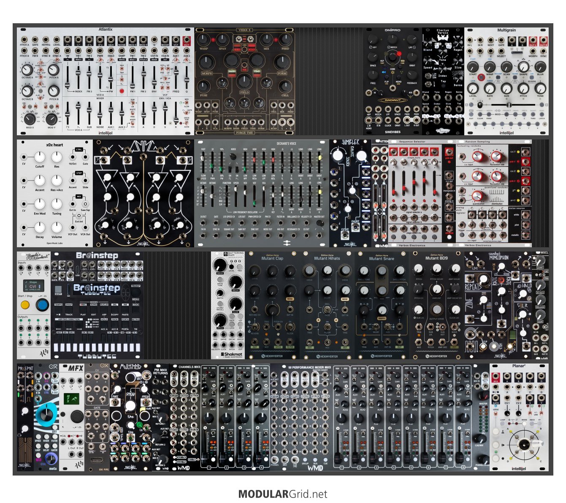Click the Vhikk X Warp knob
This screenshot has width=566, height=503.
point(204,40)
